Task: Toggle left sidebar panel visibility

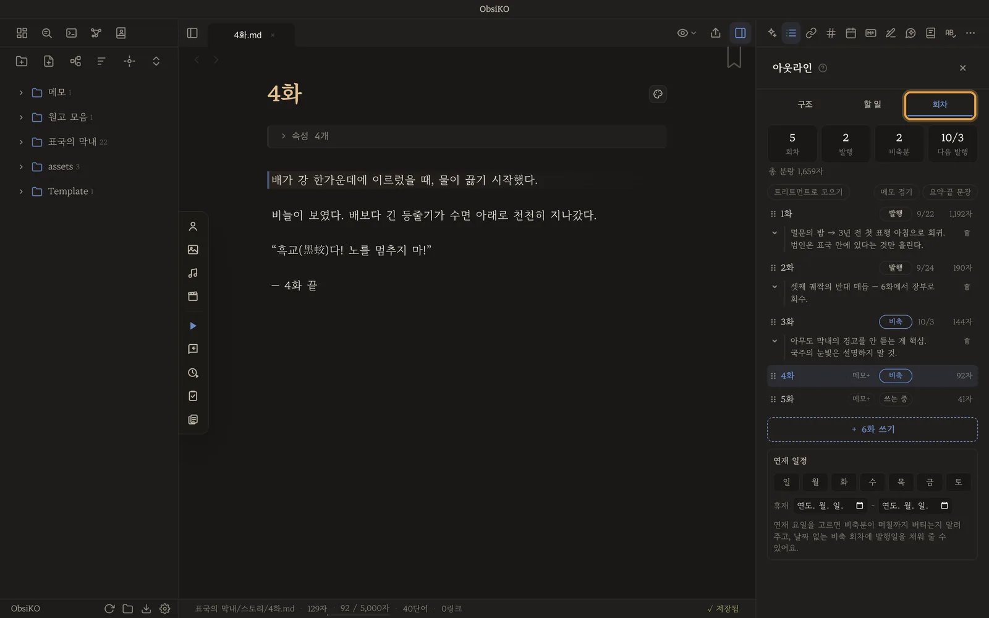Action: (192, 33)
